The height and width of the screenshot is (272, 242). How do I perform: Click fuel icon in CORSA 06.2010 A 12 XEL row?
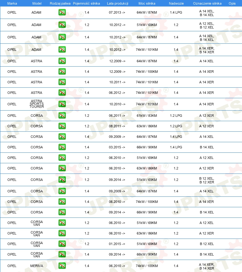point(62,157)
